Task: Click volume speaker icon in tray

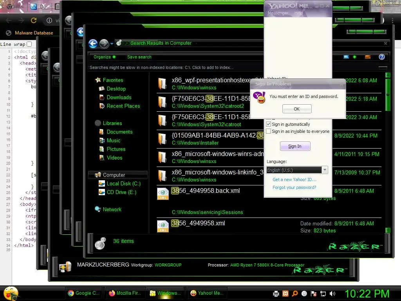Action: tap(332, 294)
